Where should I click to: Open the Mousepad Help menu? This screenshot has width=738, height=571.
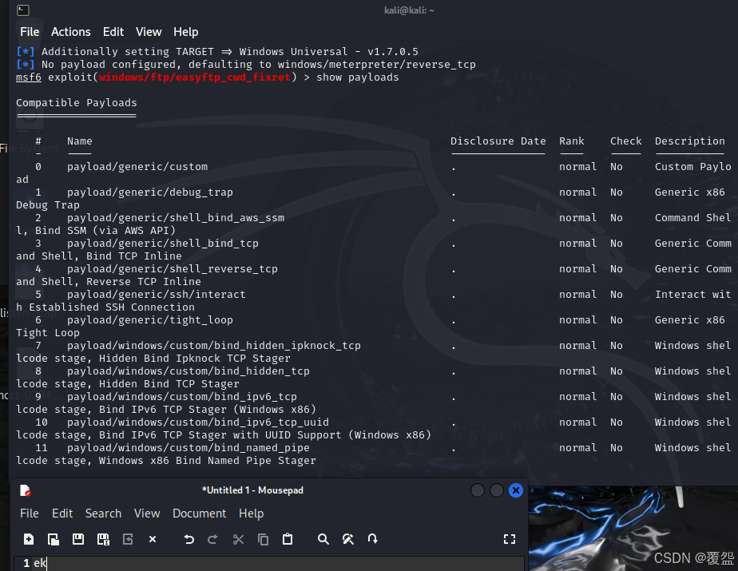[251, 513]
